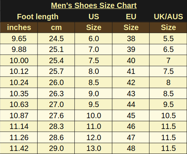
Task: Select US size 13.0 cell
Action: (94, 148)
